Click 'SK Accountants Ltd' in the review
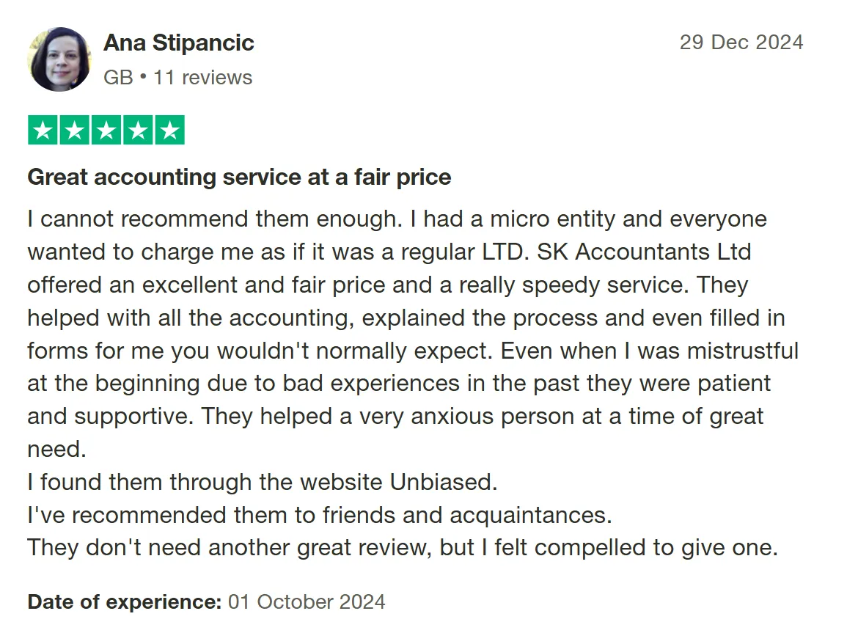Viewport: 847px width, 622px height. point(644,252)
